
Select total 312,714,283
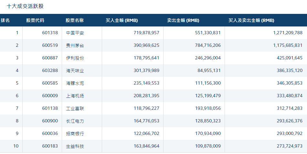(290, 108)
